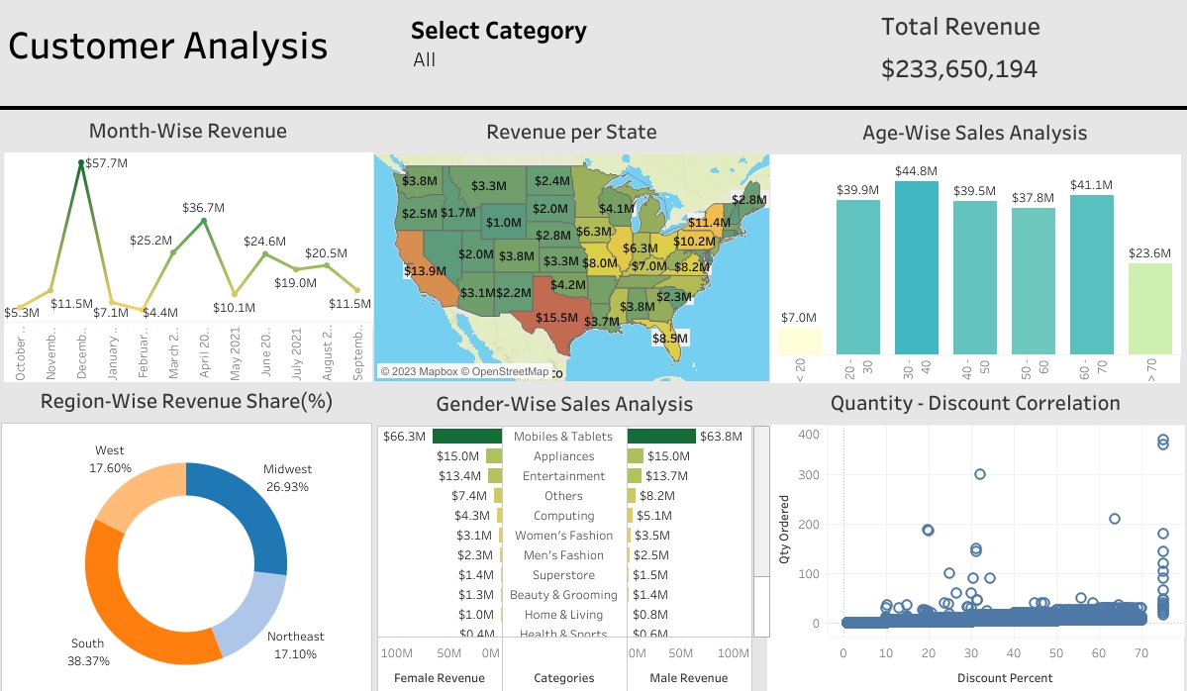Click the Discount Percent axis title
1187x691 pixels.
[x=1005, y=678]
